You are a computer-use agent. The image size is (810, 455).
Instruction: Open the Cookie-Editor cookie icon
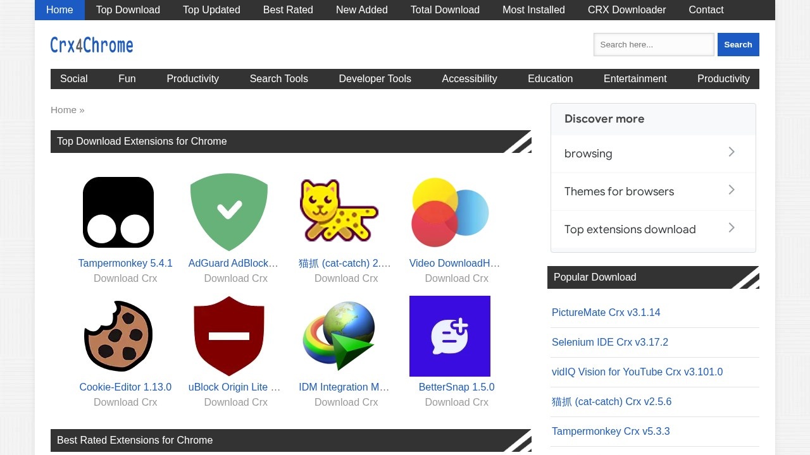(118, 336)
